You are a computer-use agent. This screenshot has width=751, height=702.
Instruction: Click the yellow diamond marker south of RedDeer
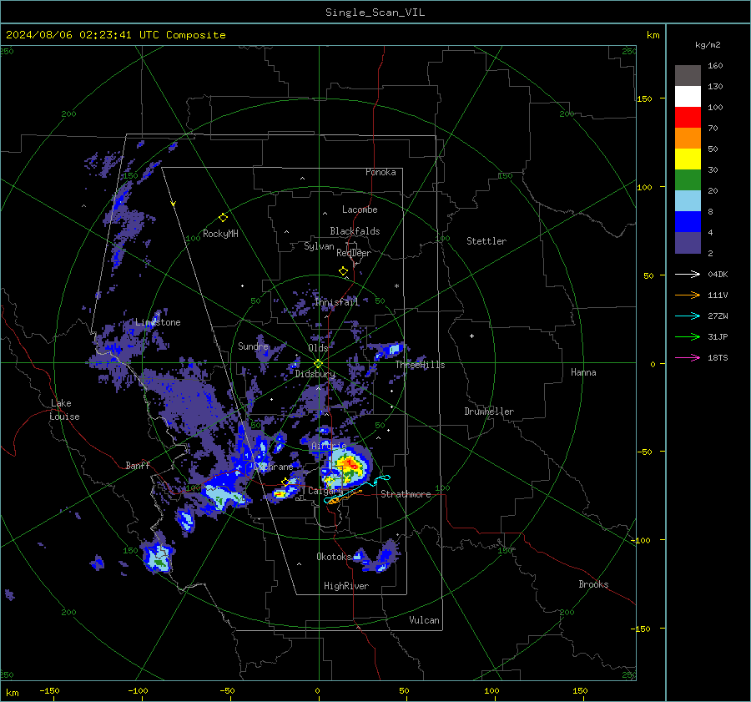point(343,271)
